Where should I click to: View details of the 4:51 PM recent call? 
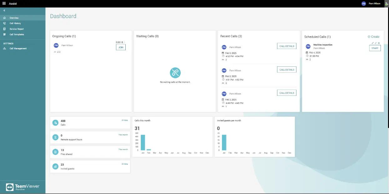click(x=287, y=70)
